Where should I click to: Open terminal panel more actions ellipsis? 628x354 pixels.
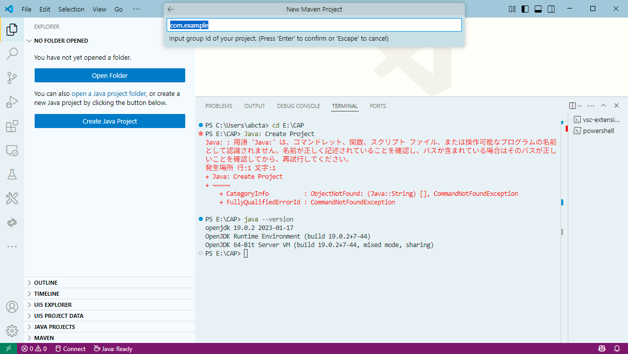pos(591,106)
